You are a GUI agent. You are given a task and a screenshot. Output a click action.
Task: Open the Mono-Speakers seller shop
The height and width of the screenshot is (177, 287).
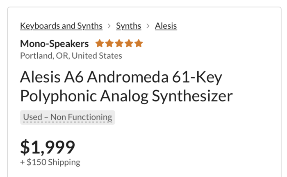pos(54,44)
